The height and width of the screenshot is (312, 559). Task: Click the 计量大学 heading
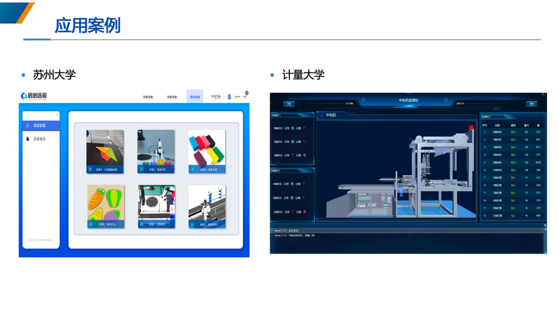(303, 75)
